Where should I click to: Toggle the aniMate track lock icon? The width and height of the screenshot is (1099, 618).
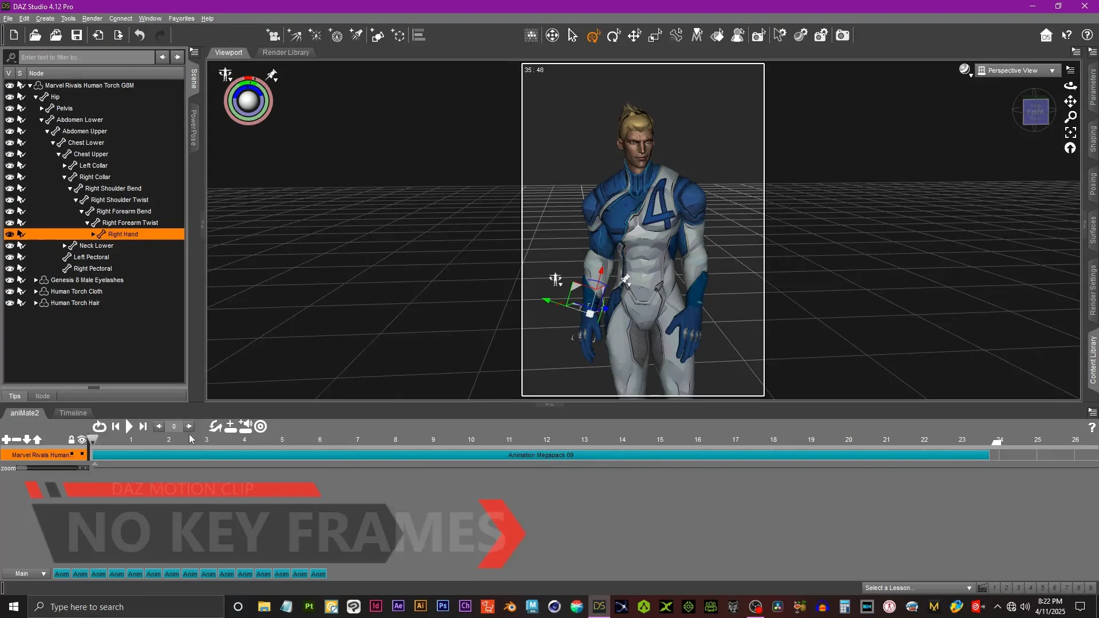(x=71, y=439)
